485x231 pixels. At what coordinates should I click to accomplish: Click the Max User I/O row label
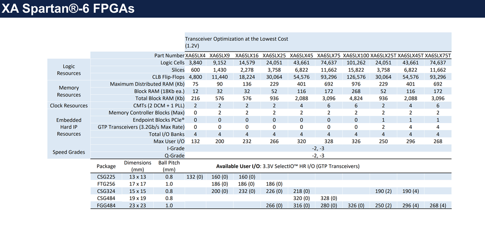[169, 141]
